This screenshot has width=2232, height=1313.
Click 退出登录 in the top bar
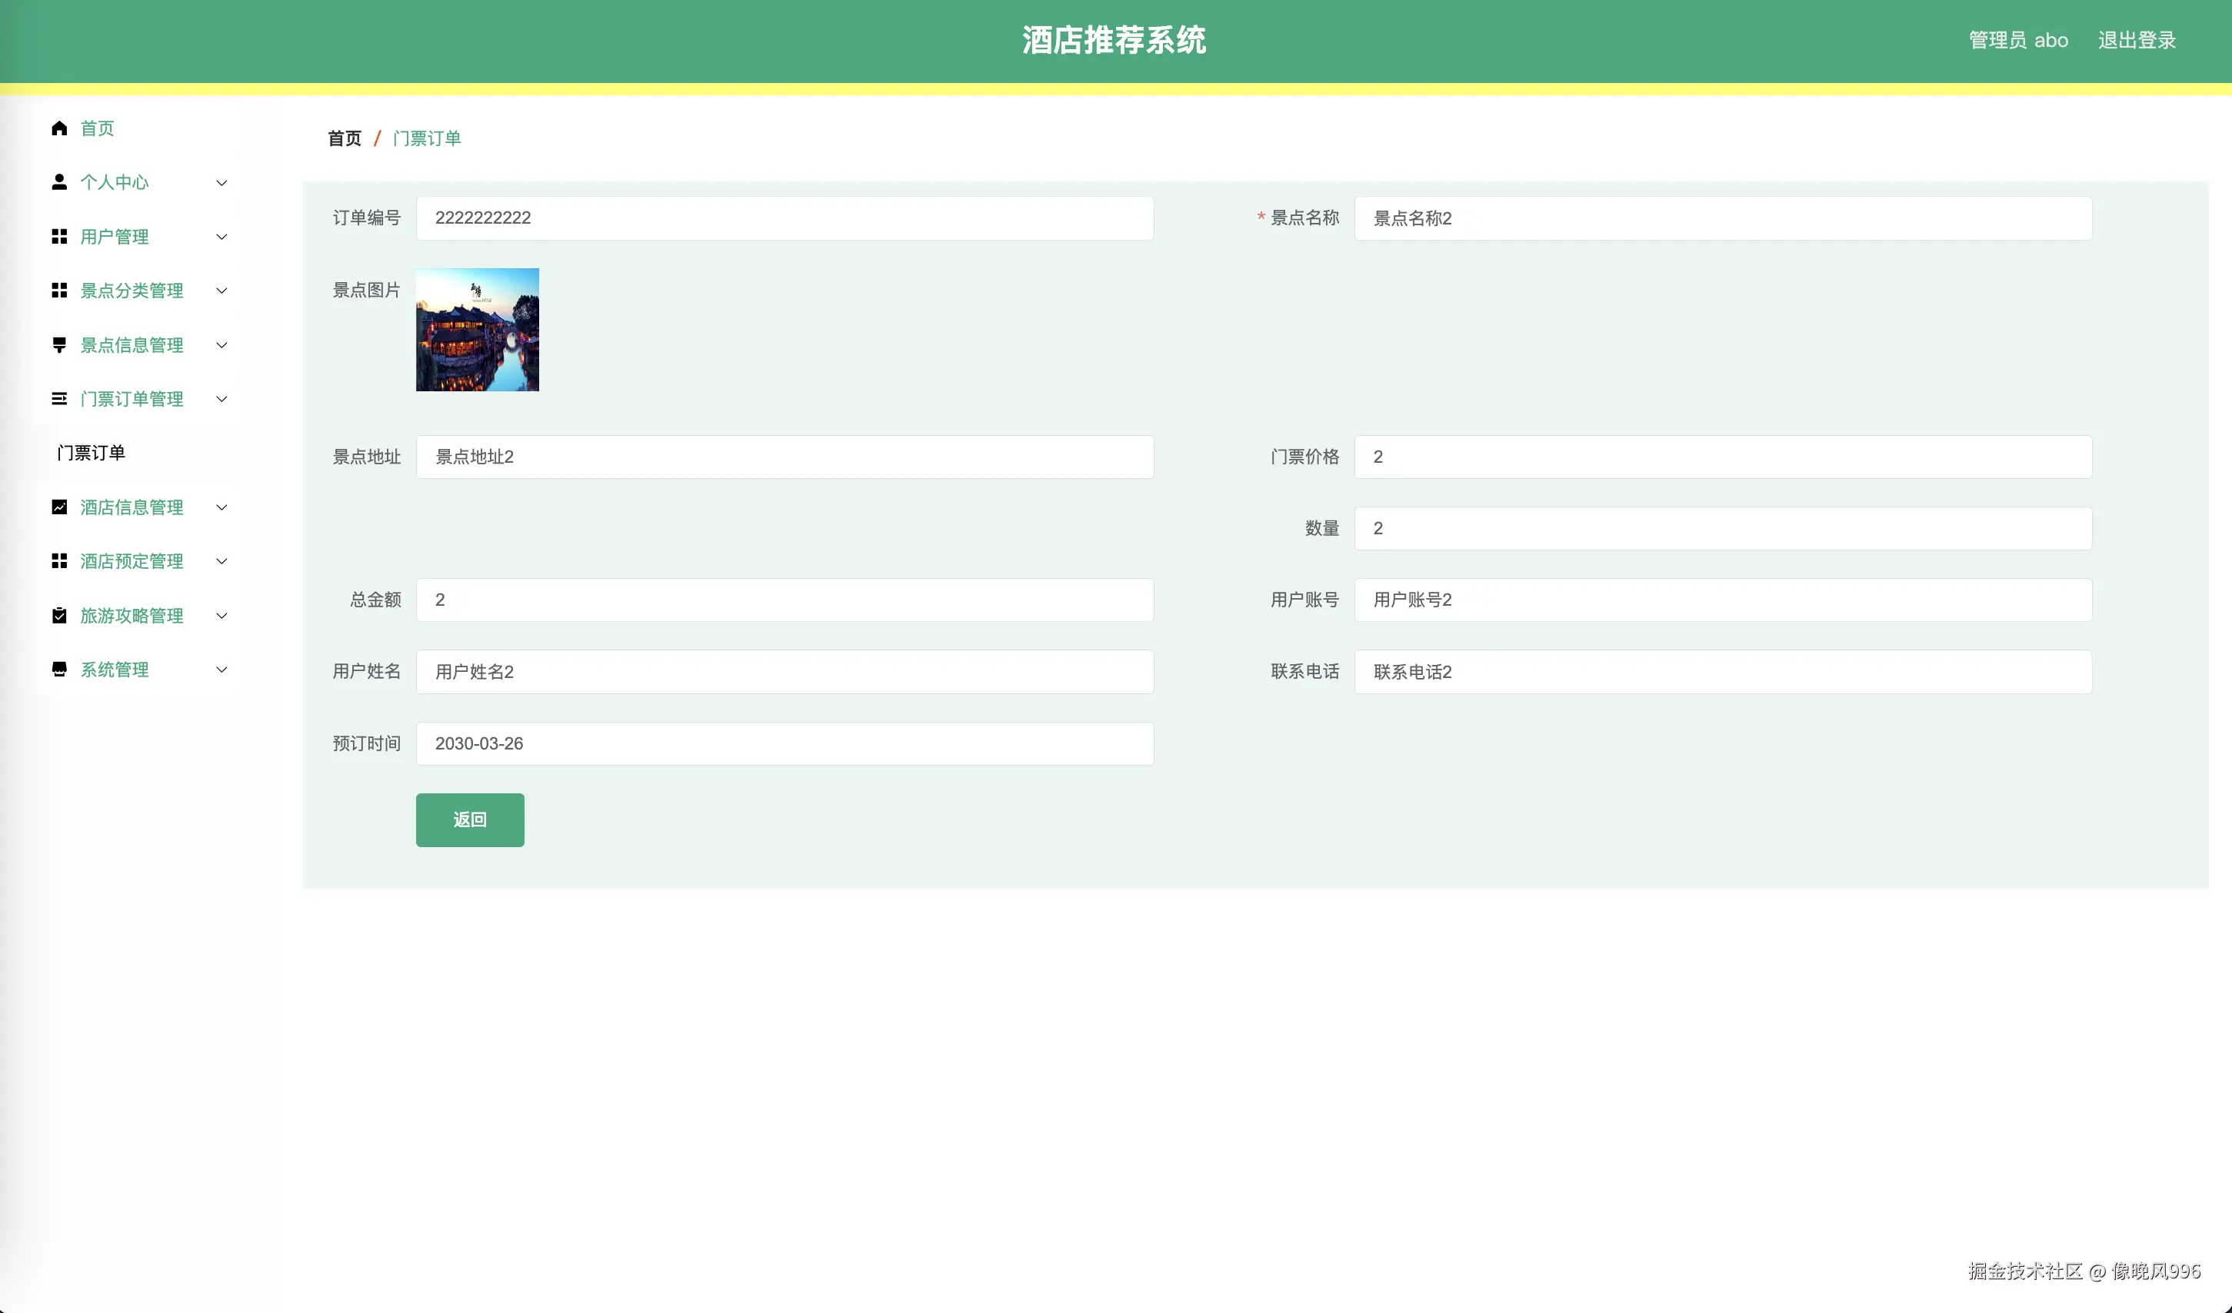[2138, 40]
